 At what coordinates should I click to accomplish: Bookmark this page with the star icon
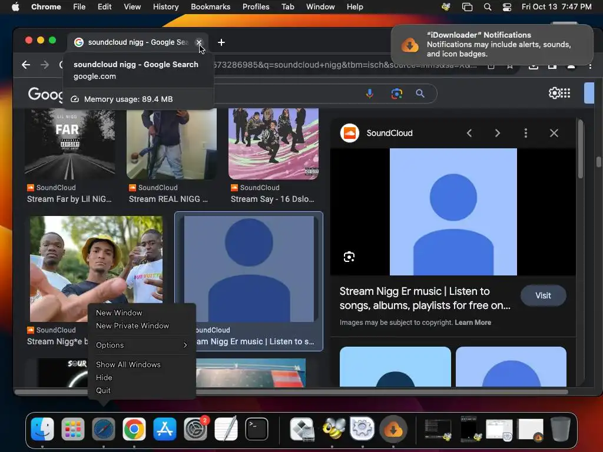pos(509,66)
